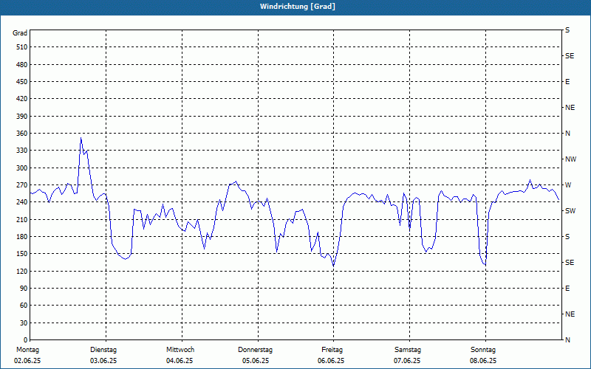
Task: Click the 270 degree axis label
Action: click(x=22, y=185)
